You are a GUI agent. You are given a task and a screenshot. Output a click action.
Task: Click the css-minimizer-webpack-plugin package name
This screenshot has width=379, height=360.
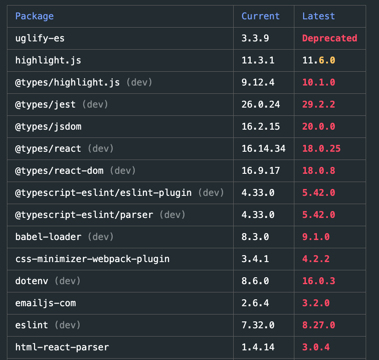92,259
